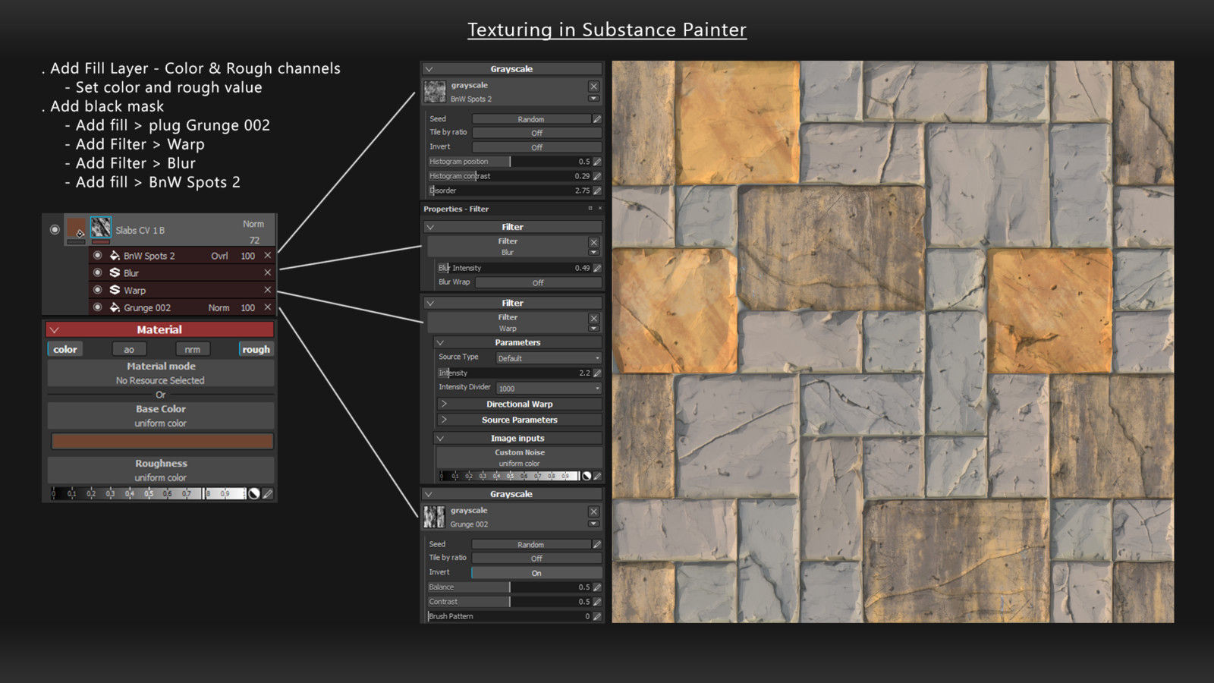Viewport: 1214px width, 683px height.
Task: Adjust the Histogram position slider
Action: click(509, 162)
